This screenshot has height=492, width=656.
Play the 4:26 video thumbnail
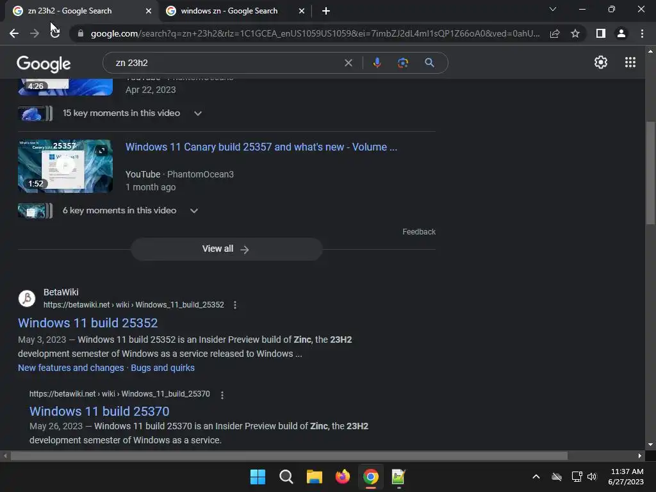coord(65,87)
